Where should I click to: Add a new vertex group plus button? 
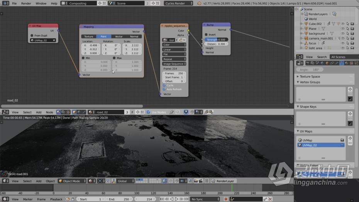(350, 89)
